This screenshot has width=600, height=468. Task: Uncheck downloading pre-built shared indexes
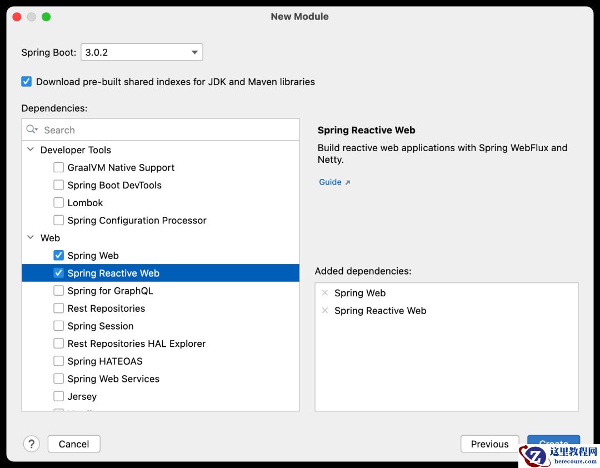26,81
